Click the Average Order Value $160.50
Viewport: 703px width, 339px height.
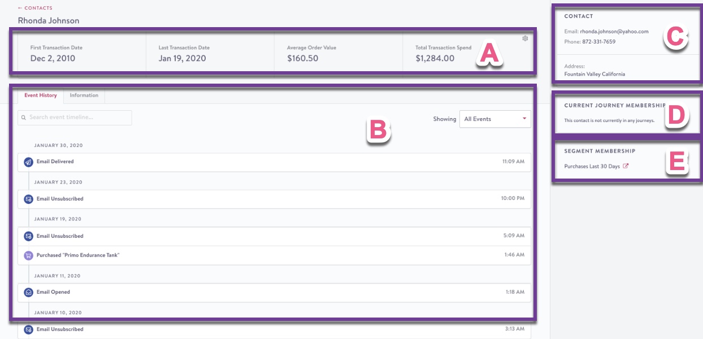[x=302, y=58]
